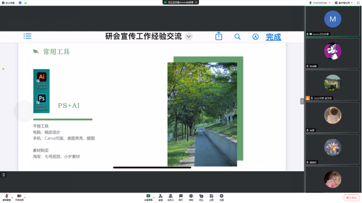The width and height of the screenshot is (362, 203).
Task: Click the share export icon in document header
Action: [x=219, y=36]
